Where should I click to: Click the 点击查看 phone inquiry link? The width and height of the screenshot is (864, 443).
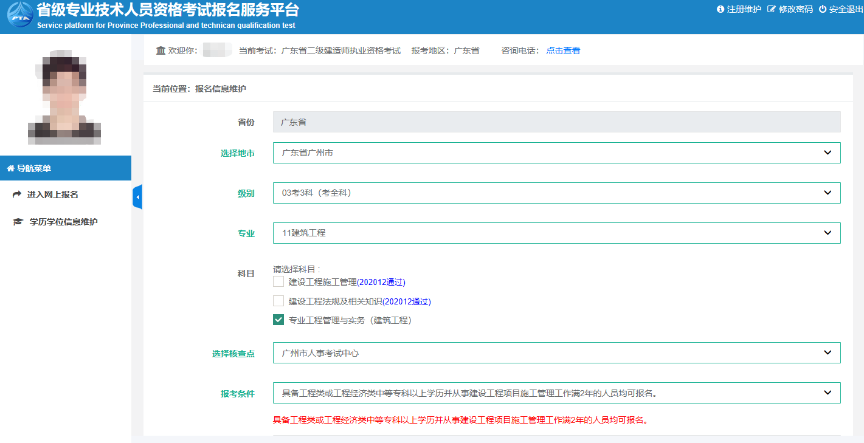coord(563,50)
